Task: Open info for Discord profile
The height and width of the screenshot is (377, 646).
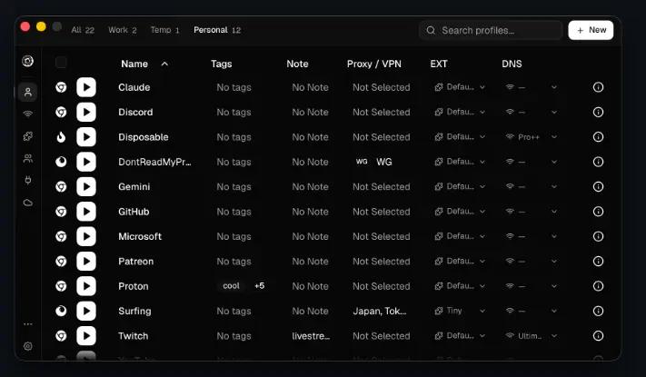Action: pos(598,112)
